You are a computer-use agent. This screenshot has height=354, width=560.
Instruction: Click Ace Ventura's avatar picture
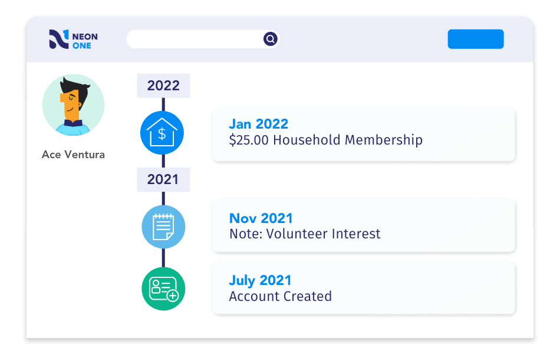click(x=73, y=105)
